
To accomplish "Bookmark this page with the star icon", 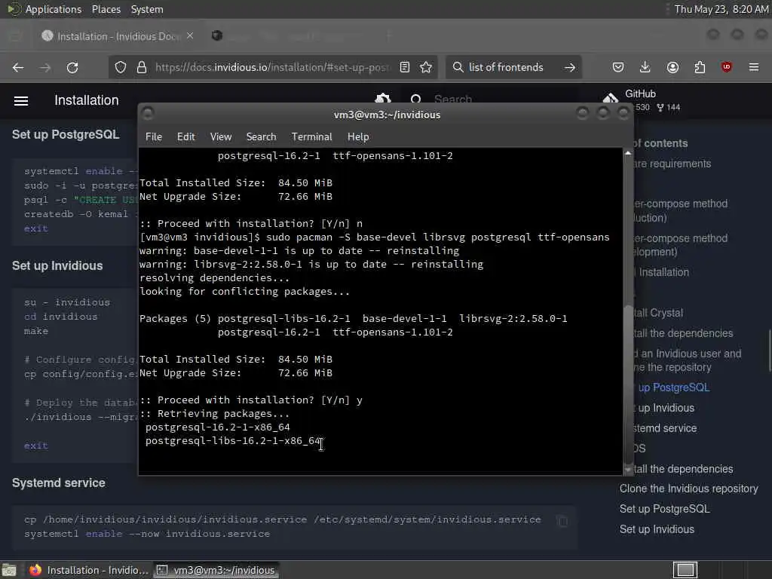I will [426, 67].
